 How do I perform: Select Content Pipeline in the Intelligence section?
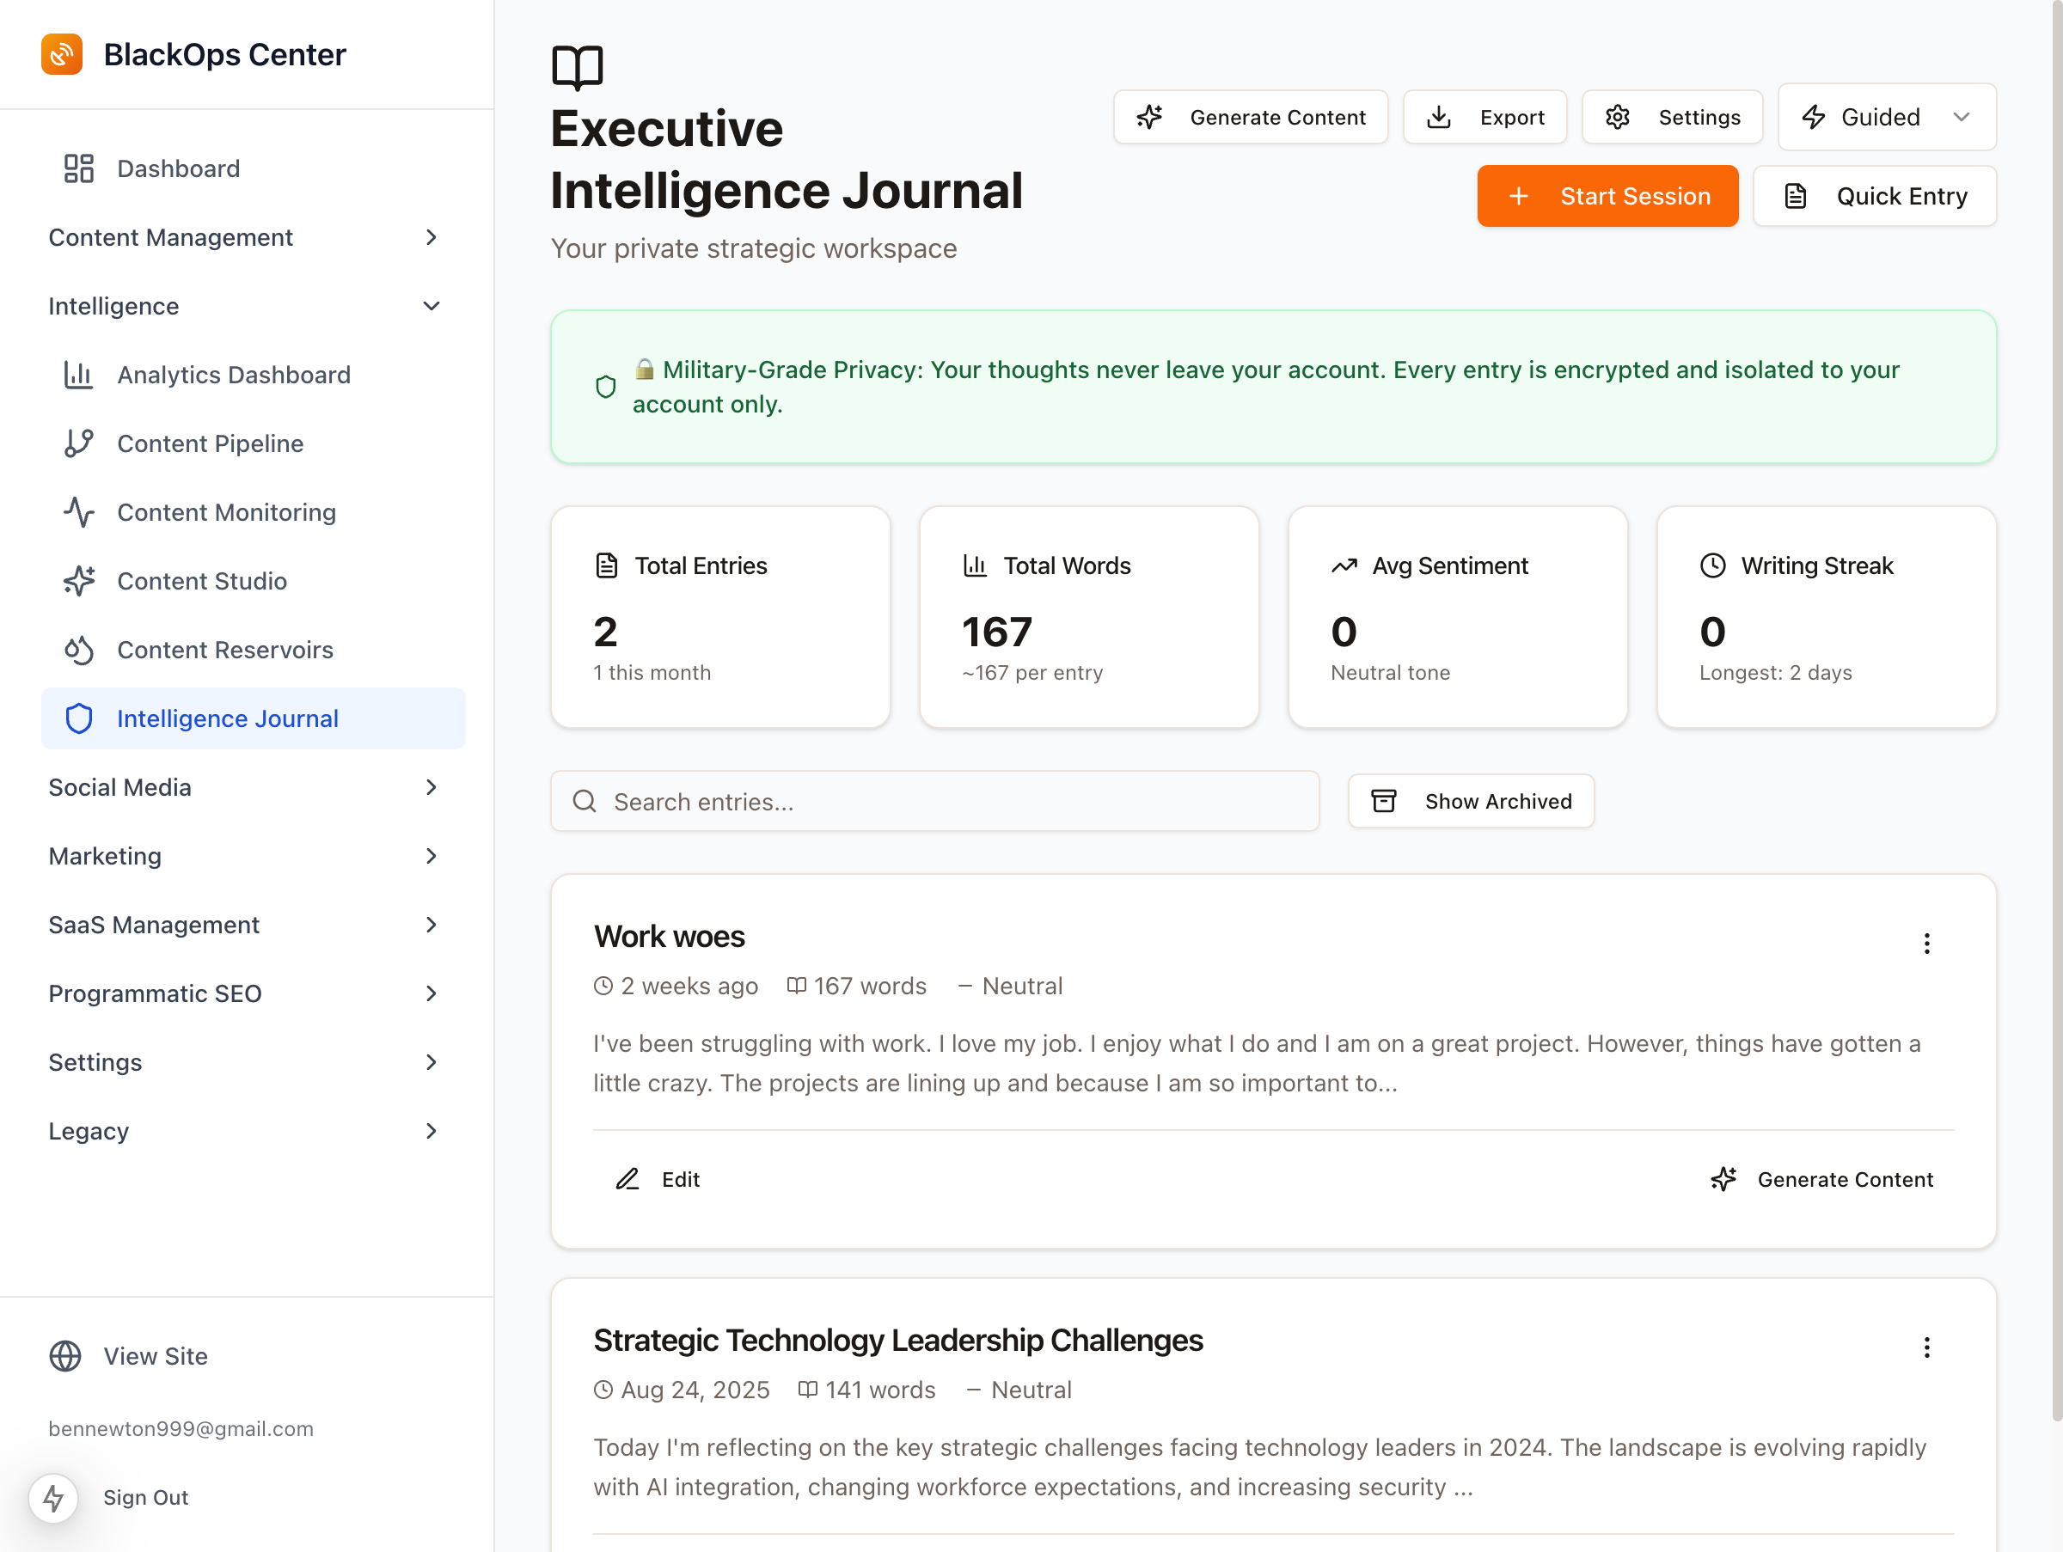(210, 443)
